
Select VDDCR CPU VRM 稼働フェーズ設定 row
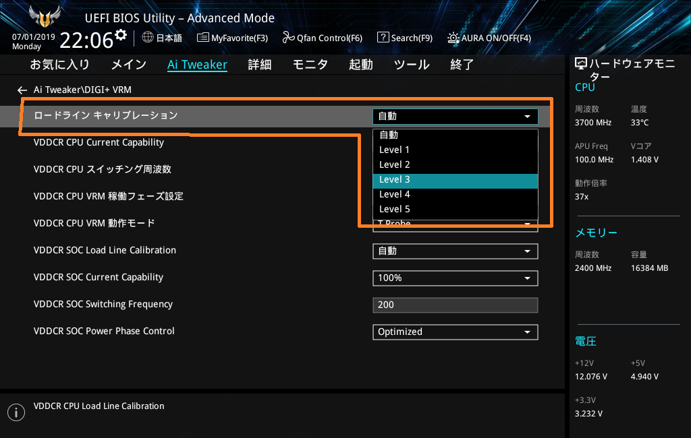pos(109,196)
